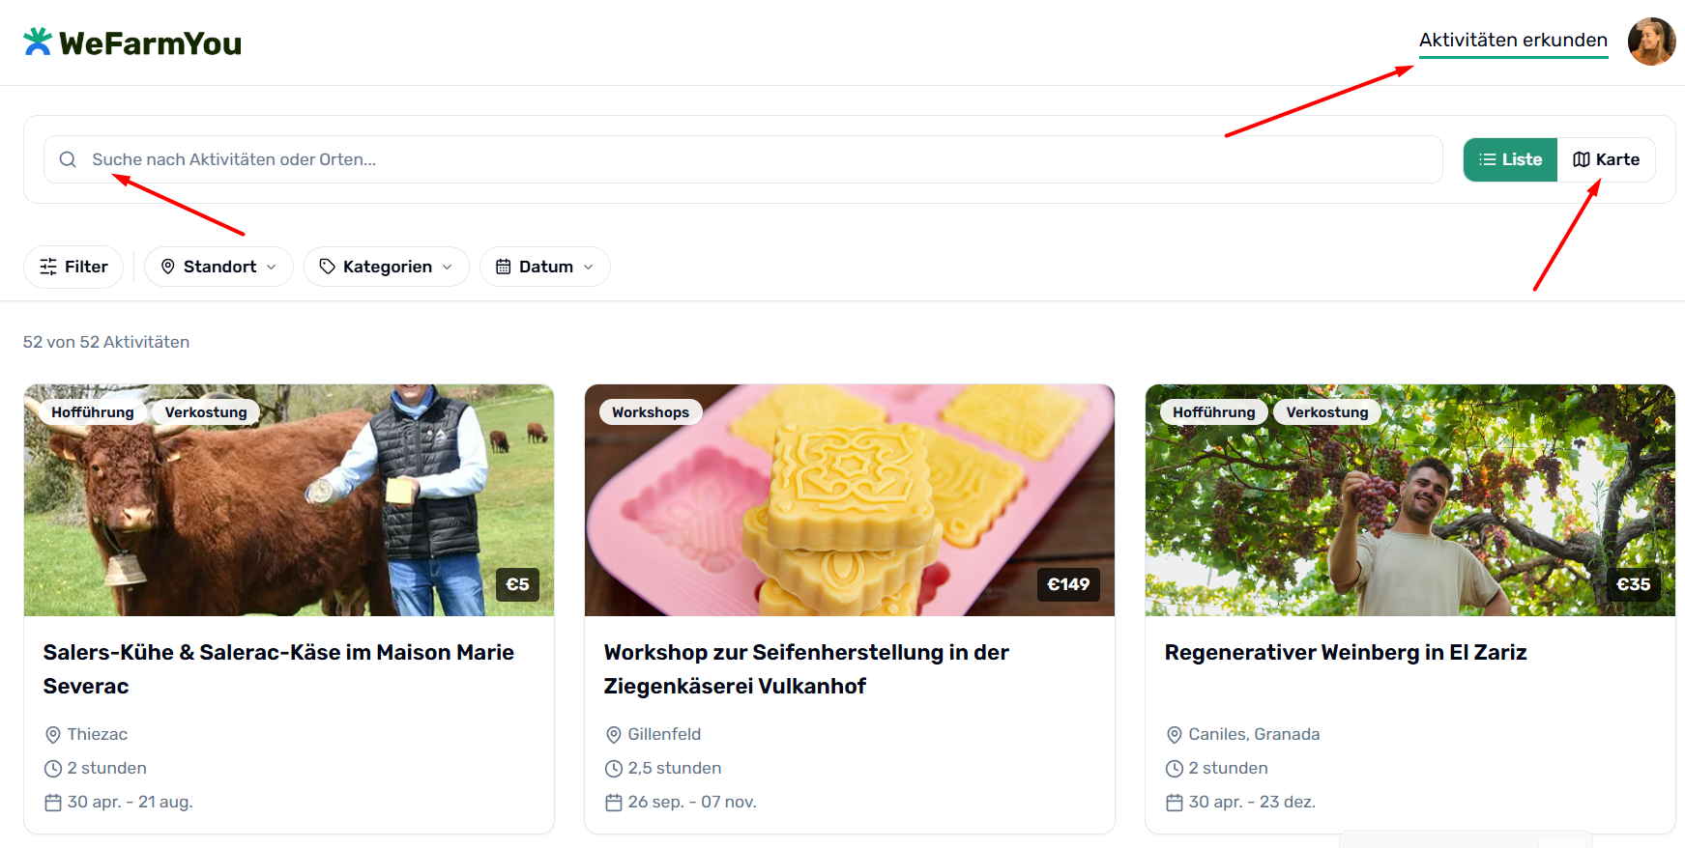Click the search activities input field
1685x848 pixels.
pos(743,159)
